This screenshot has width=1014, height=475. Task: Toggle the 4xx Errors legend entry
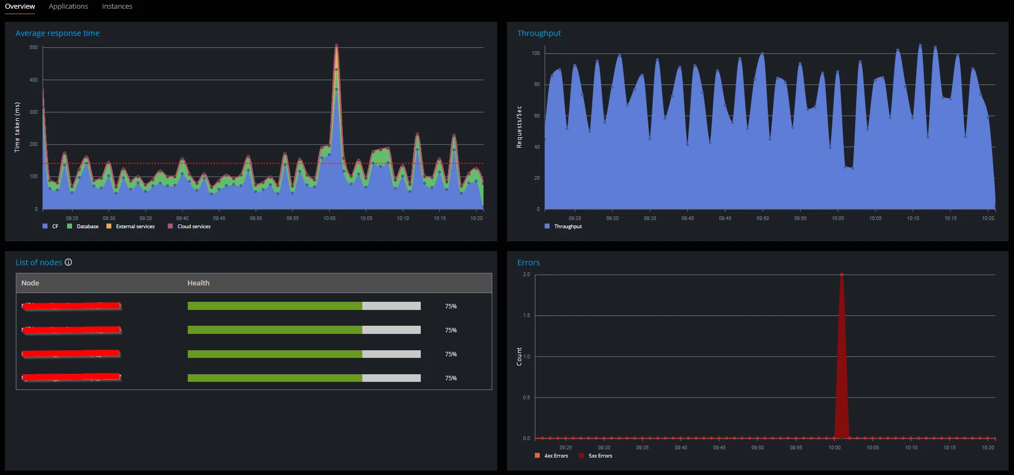click(551, 455)
